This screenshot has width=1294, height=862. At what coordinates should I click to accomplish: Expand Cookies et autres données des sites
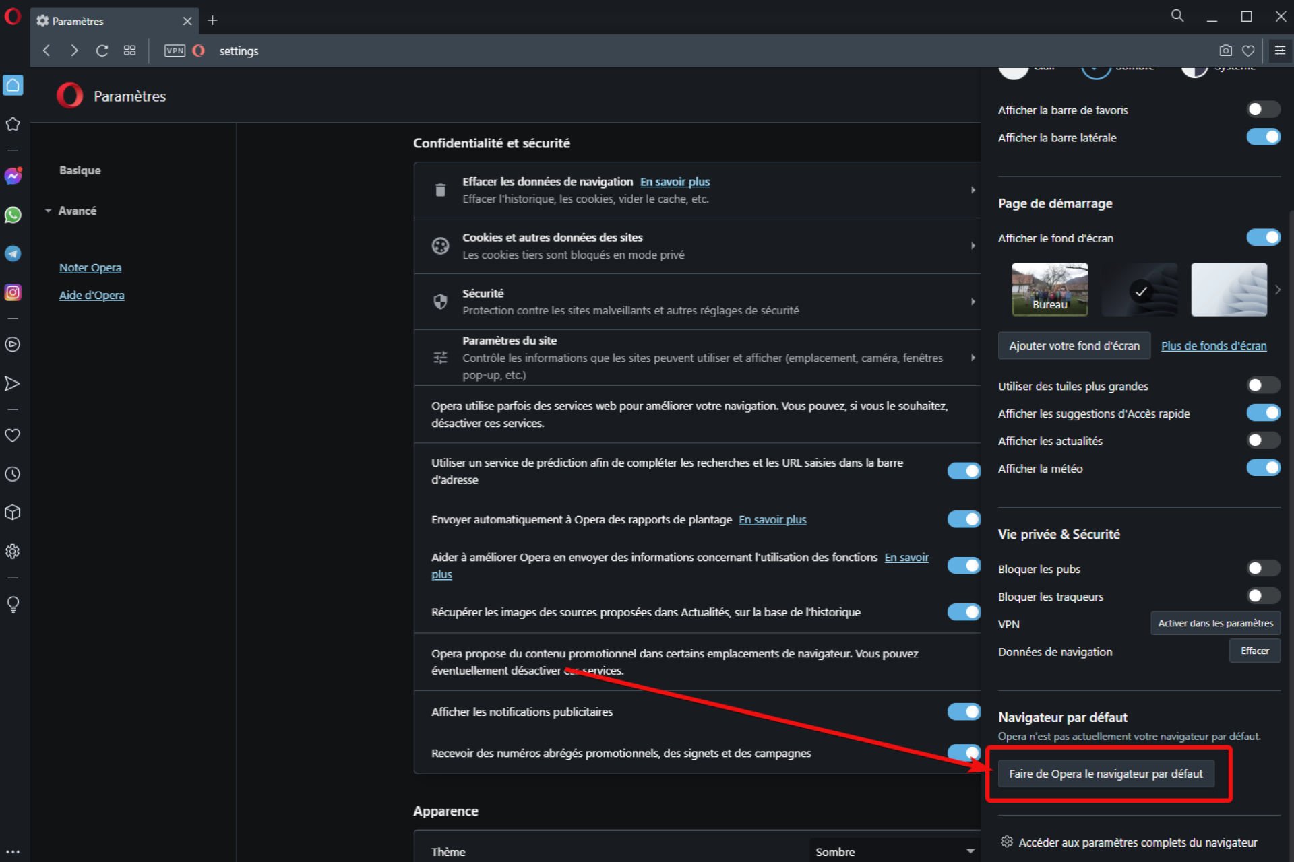(697, 246)
